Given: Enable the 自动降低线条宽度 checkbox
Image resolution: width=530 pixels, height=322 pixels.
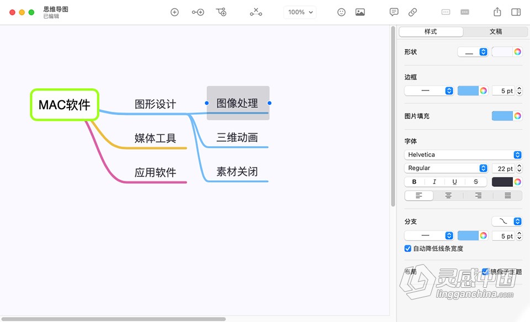Looking at the screenshot, I should [407, 248].
